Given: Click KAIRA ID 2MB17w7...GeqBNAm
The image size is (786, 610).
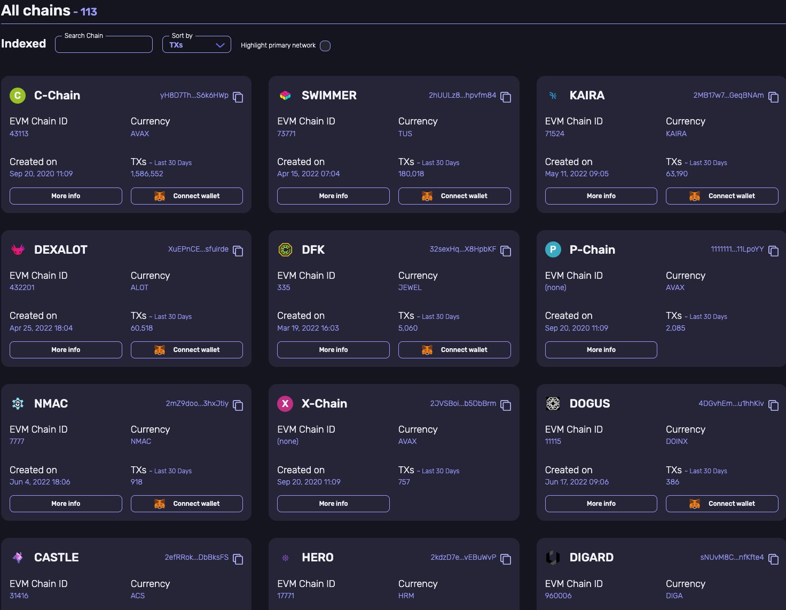Looking at the screenshot, I should pyautogui.click(x=728, y=96).
